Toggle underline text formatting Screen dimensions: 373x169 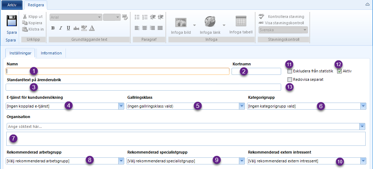[68, 28]
